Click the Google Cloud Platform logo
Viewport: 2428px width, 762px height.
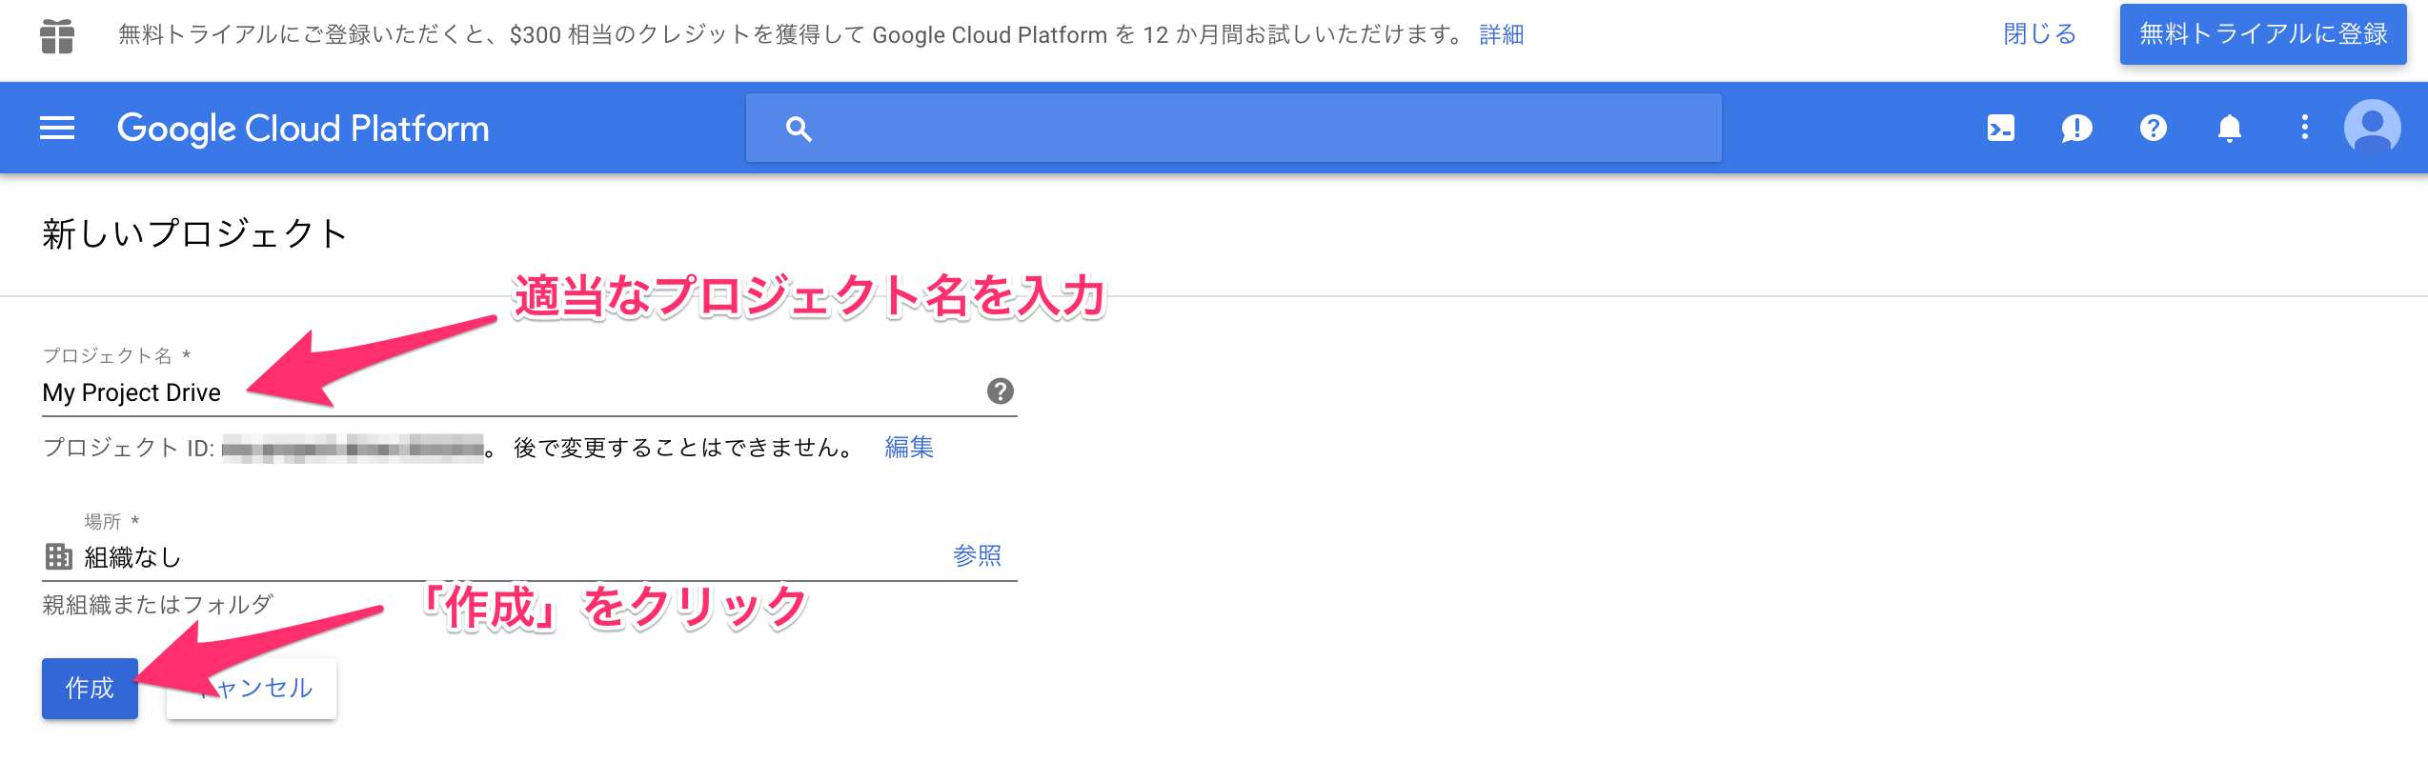(x=303, y=129)
